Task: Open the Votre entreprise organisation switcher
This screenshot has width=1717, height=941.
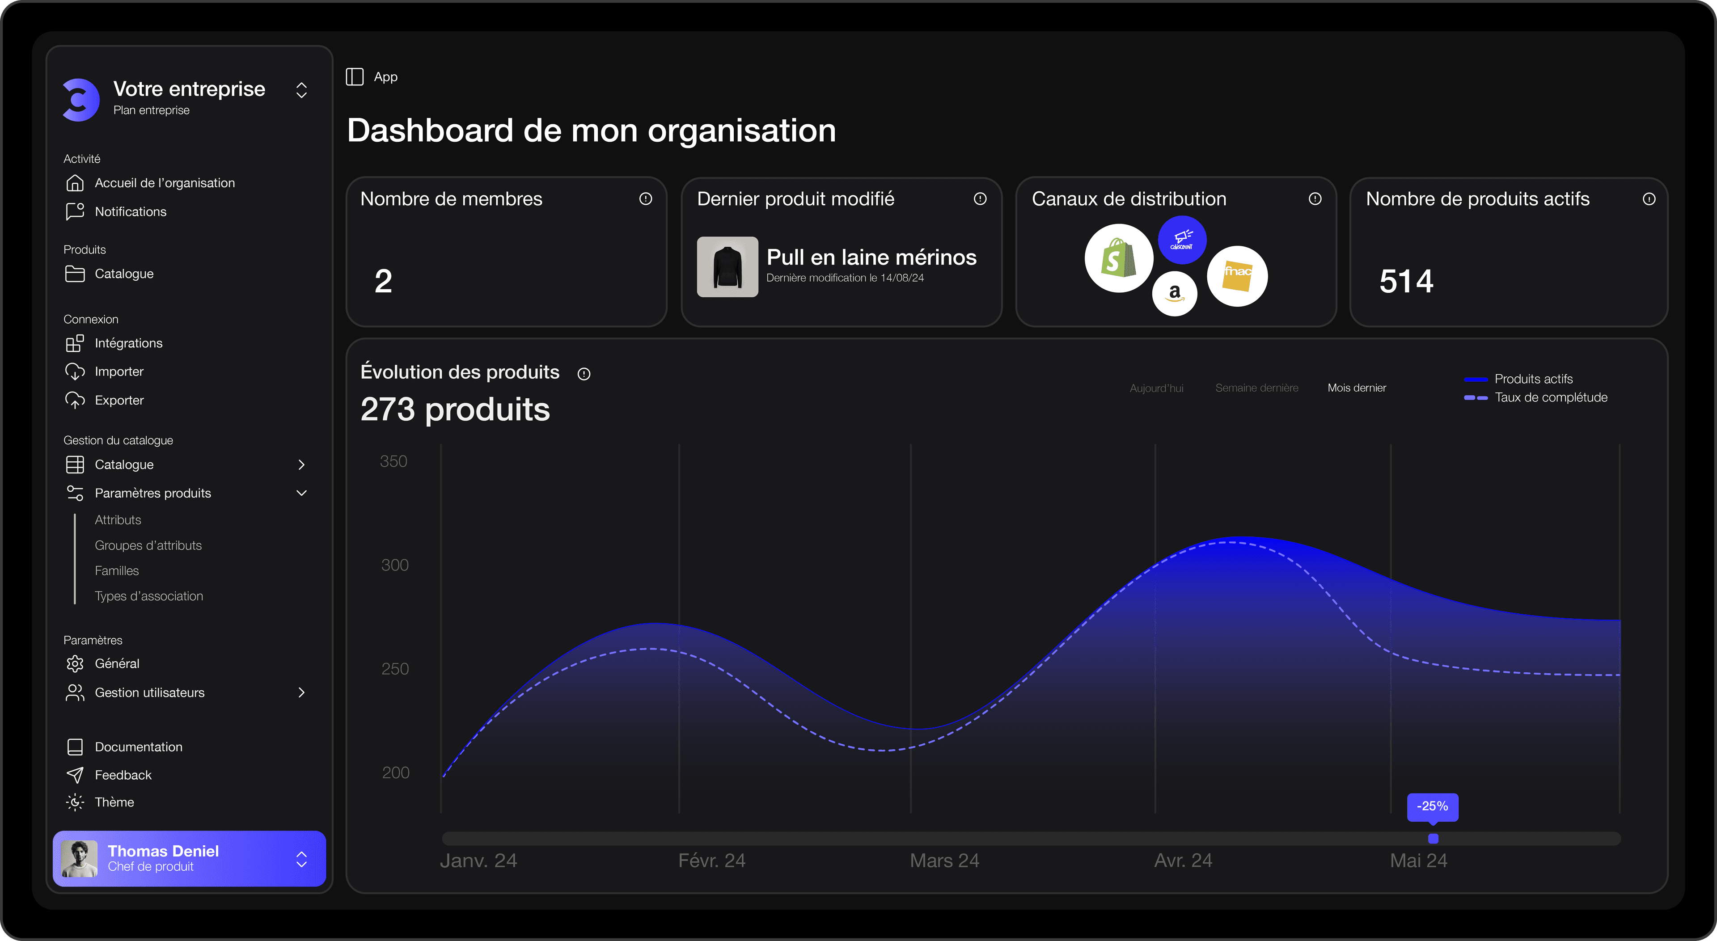Action: tap(301, 91)
